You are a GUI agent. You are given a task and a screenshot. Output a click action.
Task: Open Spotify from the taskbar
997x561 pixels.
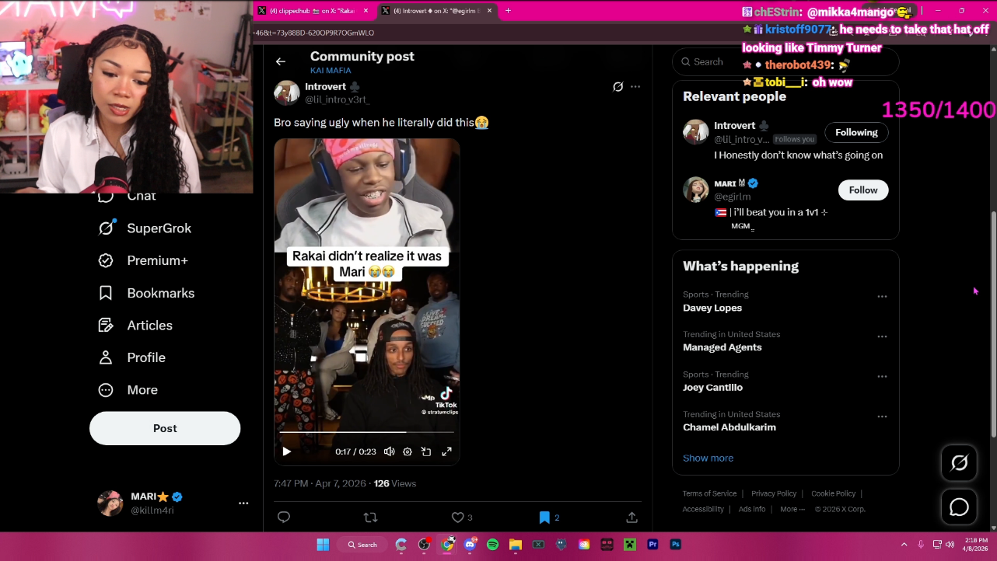492,545
